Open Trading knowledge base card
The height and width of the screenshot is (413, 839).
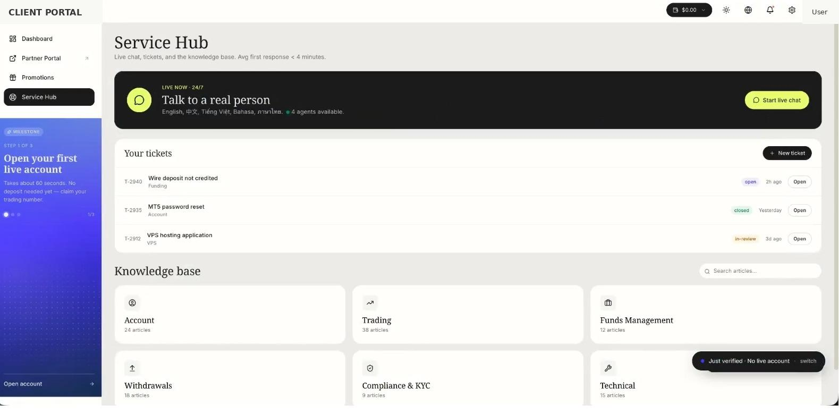click(x=468, y=315)
